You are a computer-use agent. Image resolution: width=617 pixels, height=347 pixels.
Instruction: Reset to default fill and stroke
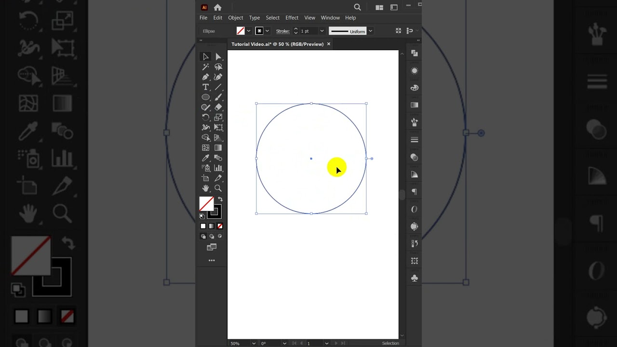pos(202,216)
